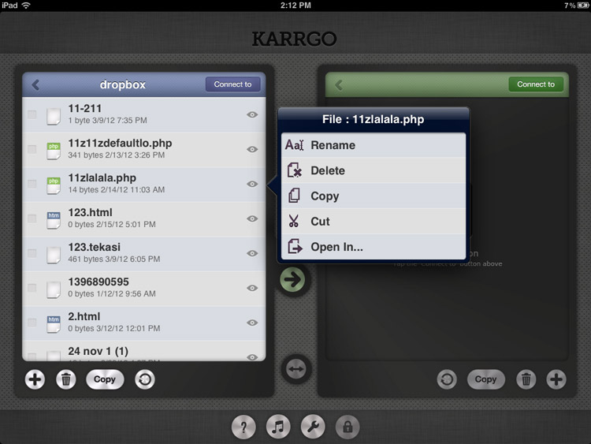Screen dimensions: 591x444
Task: Preview 123.html with its eye icon
Action: pyautogui.click(x=252, y=218)
